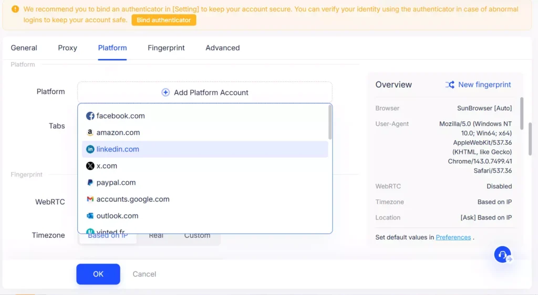Viewport: 538px width, 295px height.
Task: Click the X.com logo icon
Action: pyautogui.click(x=90, y=166)
